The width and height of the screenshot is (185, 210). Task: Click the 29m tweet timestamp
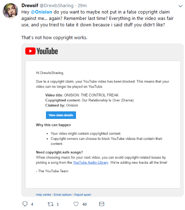tap(82, 6)
